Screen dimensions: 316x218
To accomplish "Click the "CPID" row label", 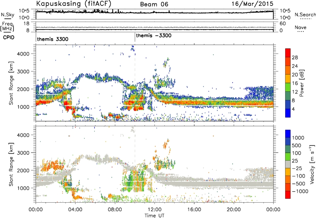I will point(9,37).
